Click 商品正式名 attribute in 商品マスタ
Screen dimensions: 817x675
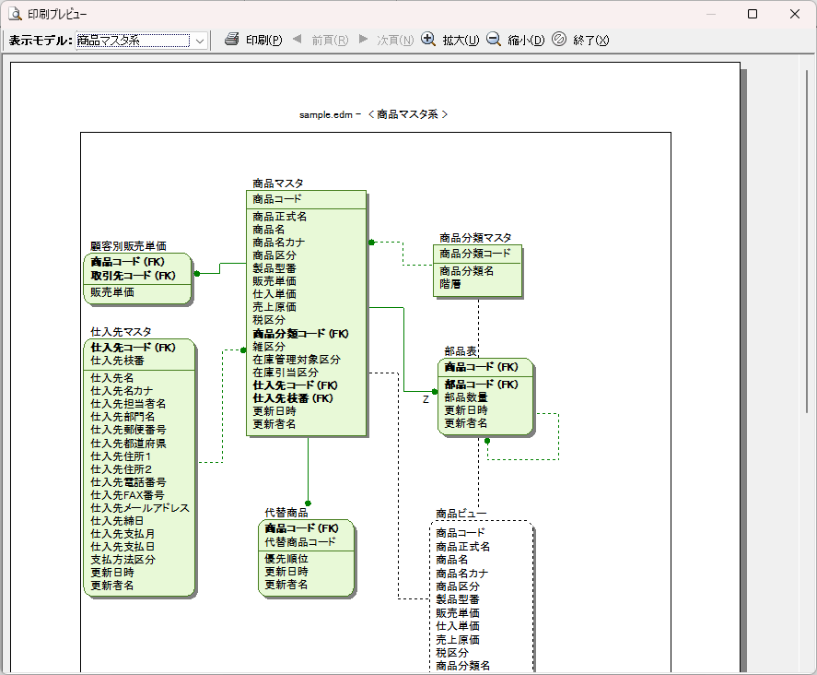click(x=279, y=217)
